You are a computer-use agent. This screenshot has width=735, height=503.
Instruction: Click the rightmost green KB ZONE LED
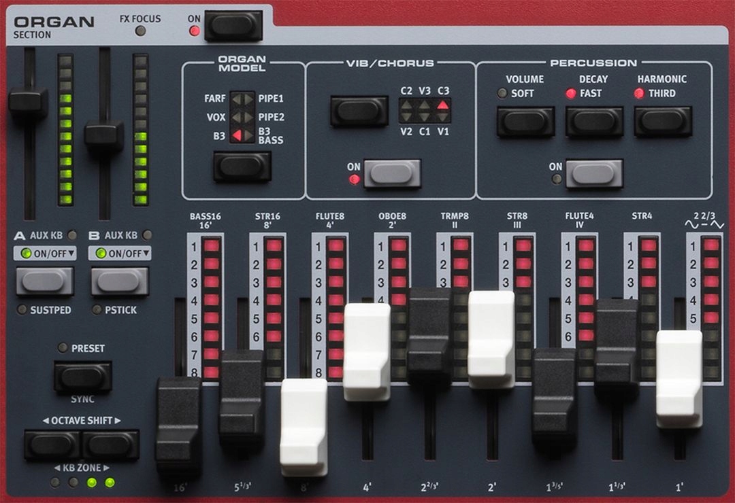[110, 483]
